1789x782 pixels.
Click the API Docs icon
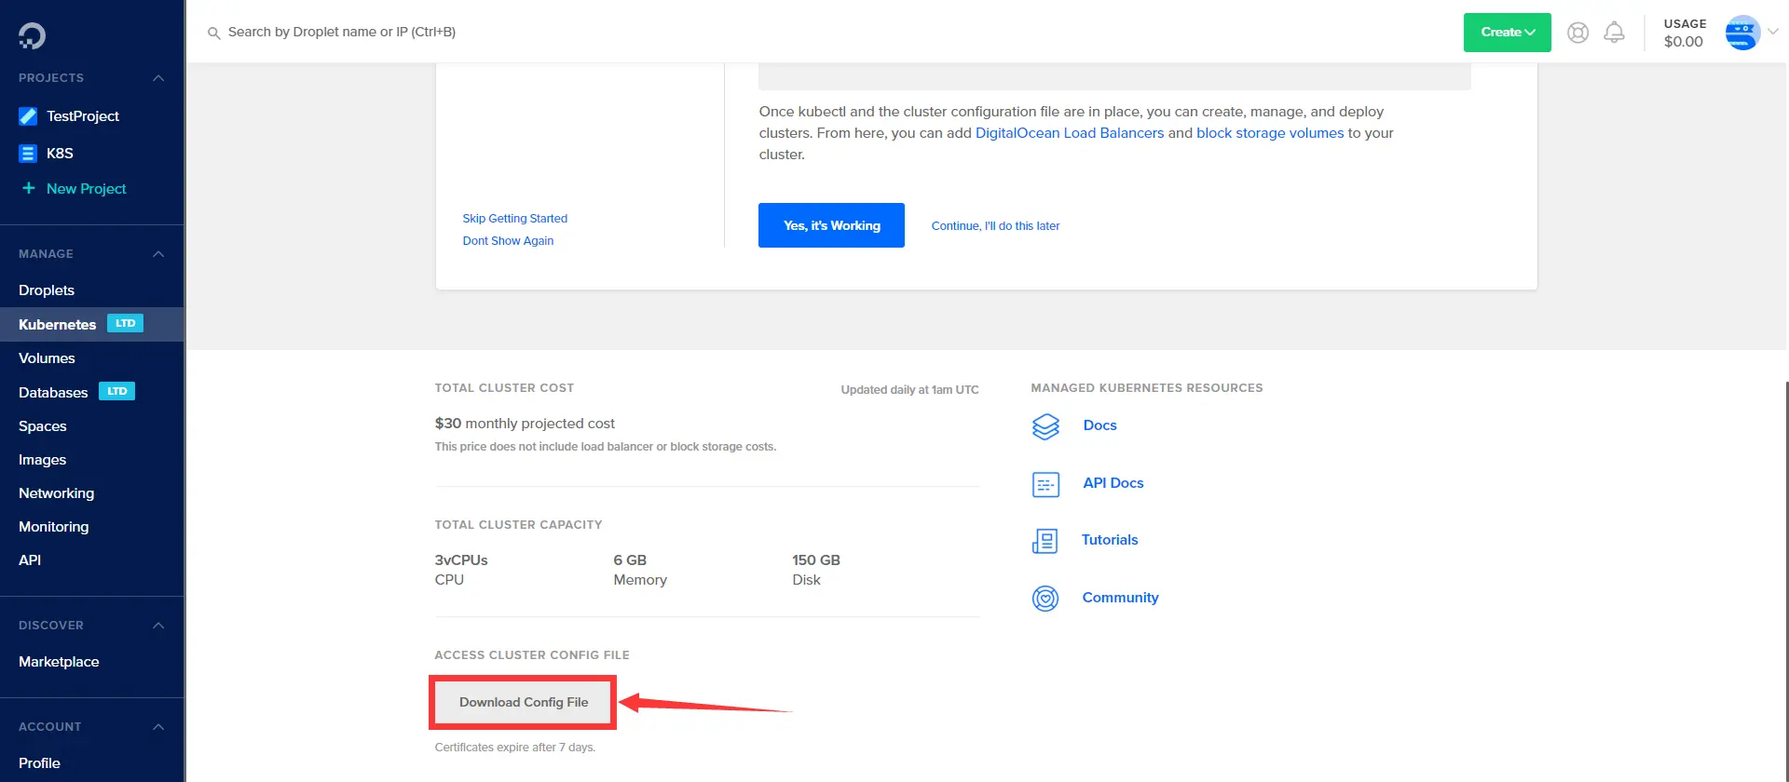tap(1045, 484)
